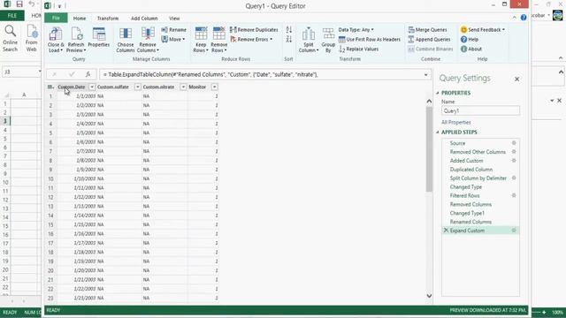Screen dimensions: 566x318
Task: Open settings gear for Split Column by Delimiter
Action: coord(514,178)
